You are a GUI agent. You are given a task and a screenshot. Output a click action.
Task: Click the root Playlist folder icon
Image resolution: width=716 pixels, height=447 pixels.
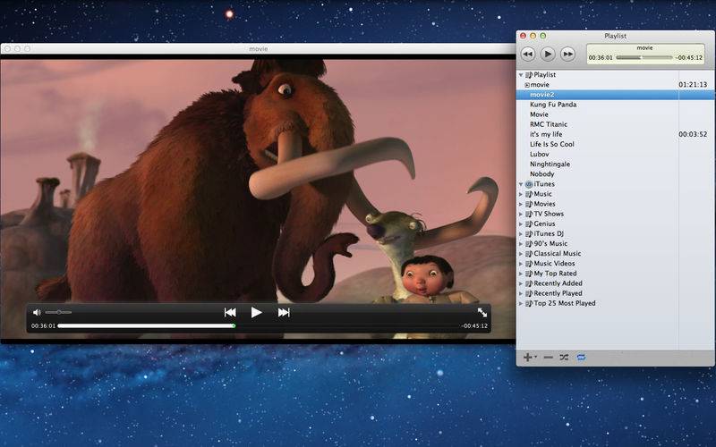[529, 75]
